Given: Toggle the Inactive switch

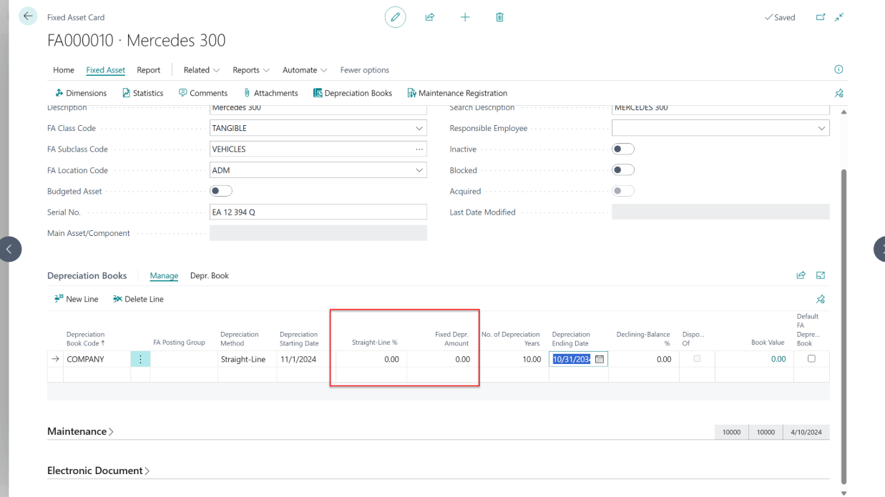Looking at the screenshot, I should [623, 149].
